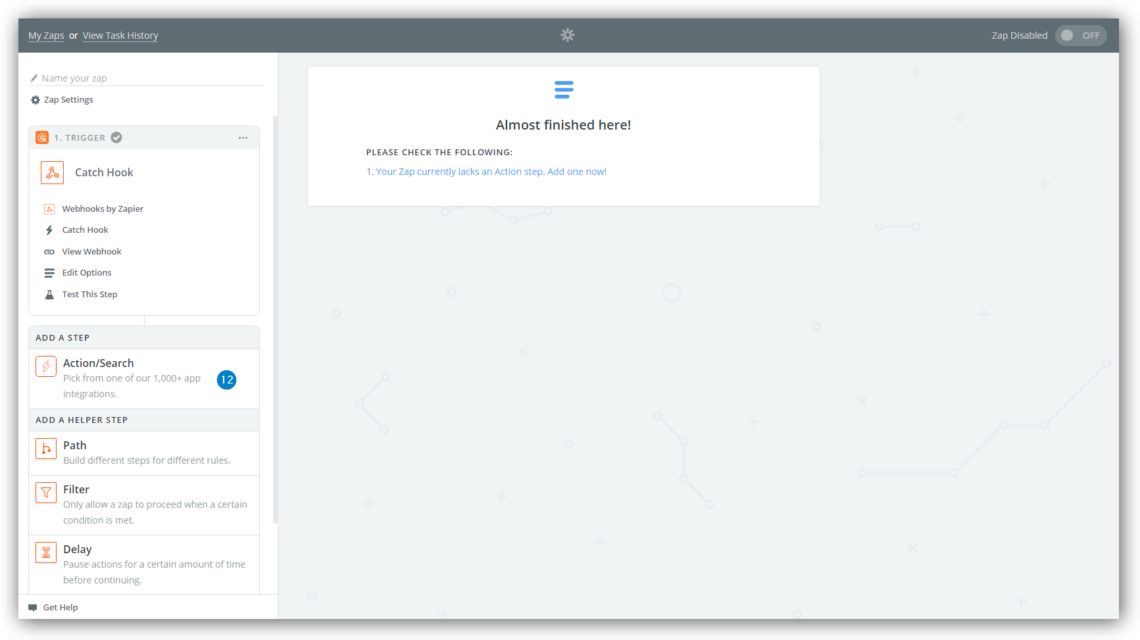Screen dimensions: 1140x640
Task: Click the sidebar vertical scrollbar
Action: (x=275, y=320)
